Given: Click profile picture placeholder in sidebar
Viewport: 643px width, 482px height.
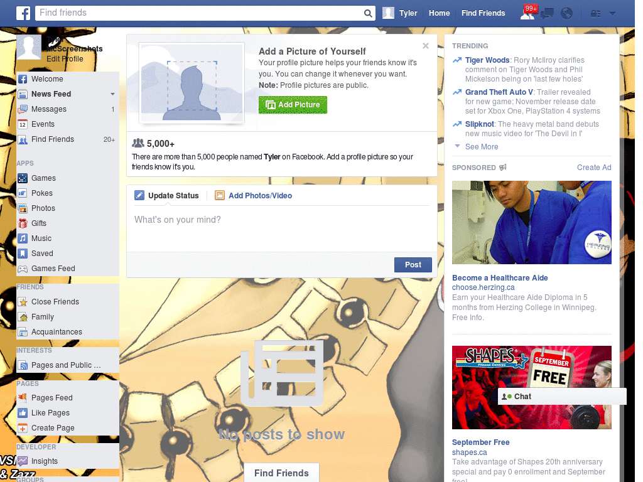Looking at the screenshot, I should tap(29, 47).
